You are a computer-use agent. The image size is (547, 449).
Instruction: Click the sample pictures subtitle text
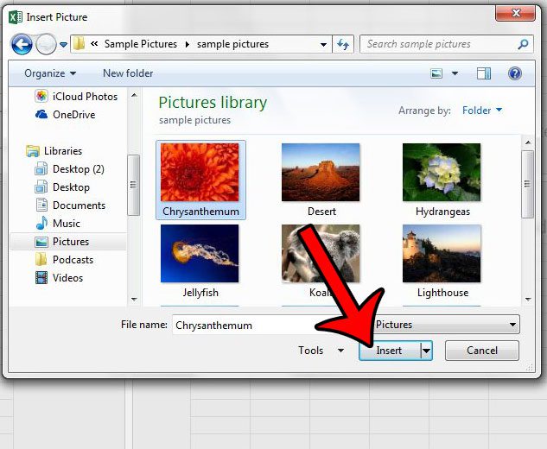point(194,120)
